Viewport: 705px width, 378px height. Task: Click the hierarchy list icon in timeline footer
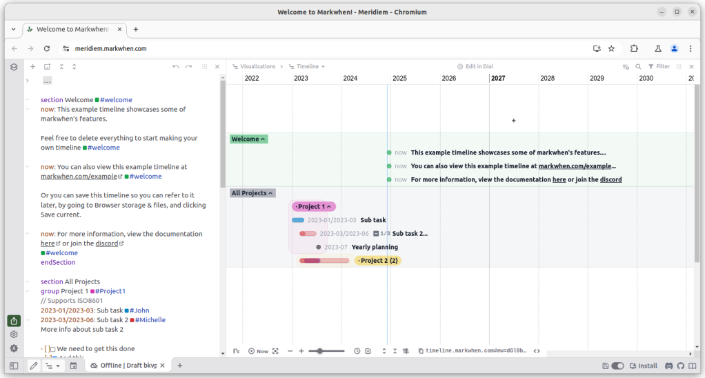point(236,351)
